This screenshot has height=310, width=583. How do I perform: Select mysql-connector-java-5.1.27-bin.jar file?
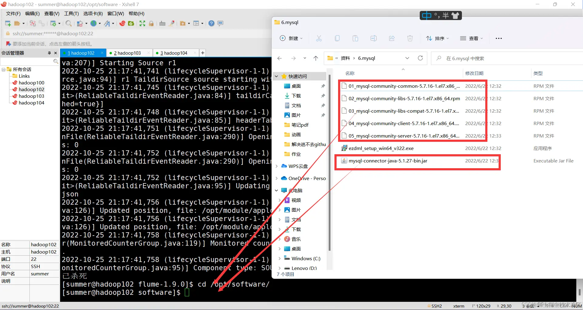click(388, 161)
